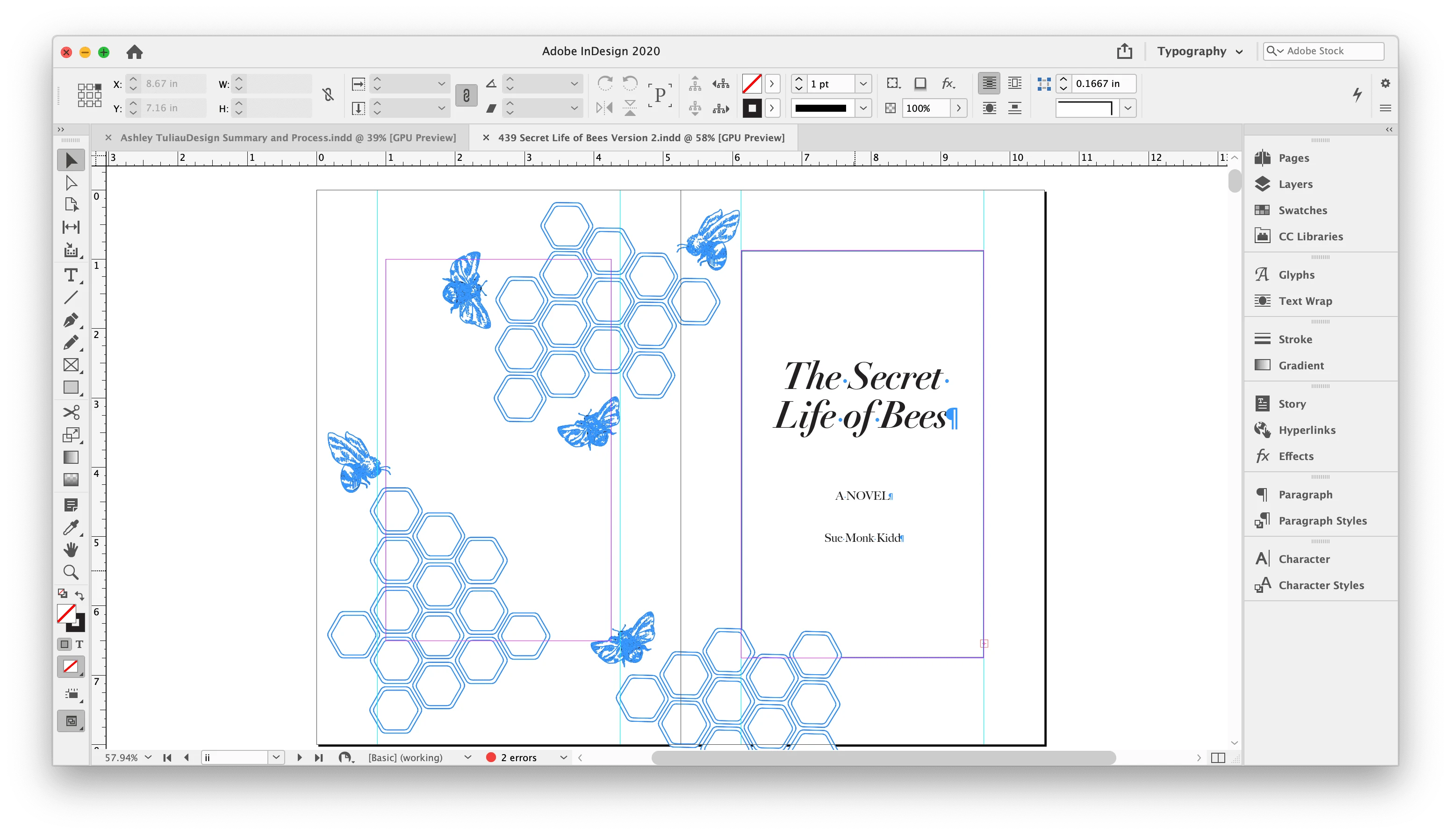Select the Pencil tool

[71, 342]
